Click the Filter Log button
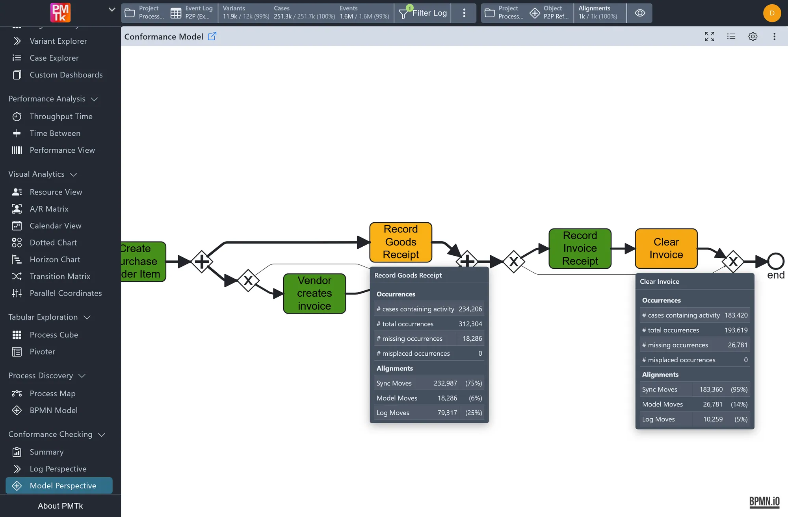 click(x=423, y=13)
